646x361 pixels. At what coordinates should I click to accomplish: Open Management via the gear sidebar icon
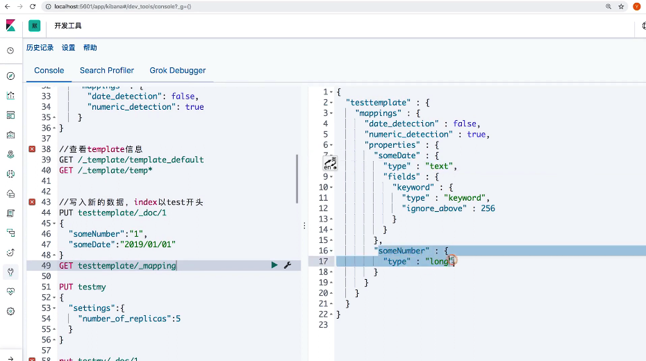[10, 312]
